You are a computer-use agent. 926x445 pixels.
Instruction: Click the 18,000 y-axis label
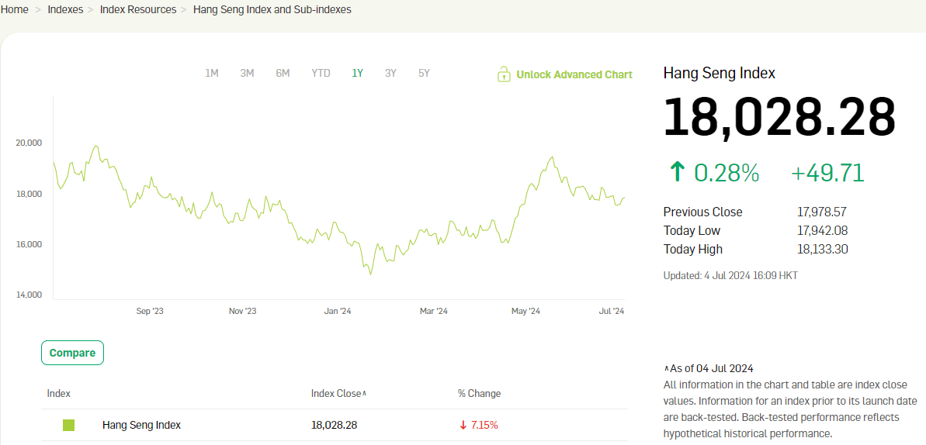[x=29, y=194]
